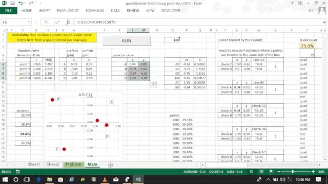Open the Mail app on taskbar
Screen dimensions: 328x184
[x=116, y=179]
